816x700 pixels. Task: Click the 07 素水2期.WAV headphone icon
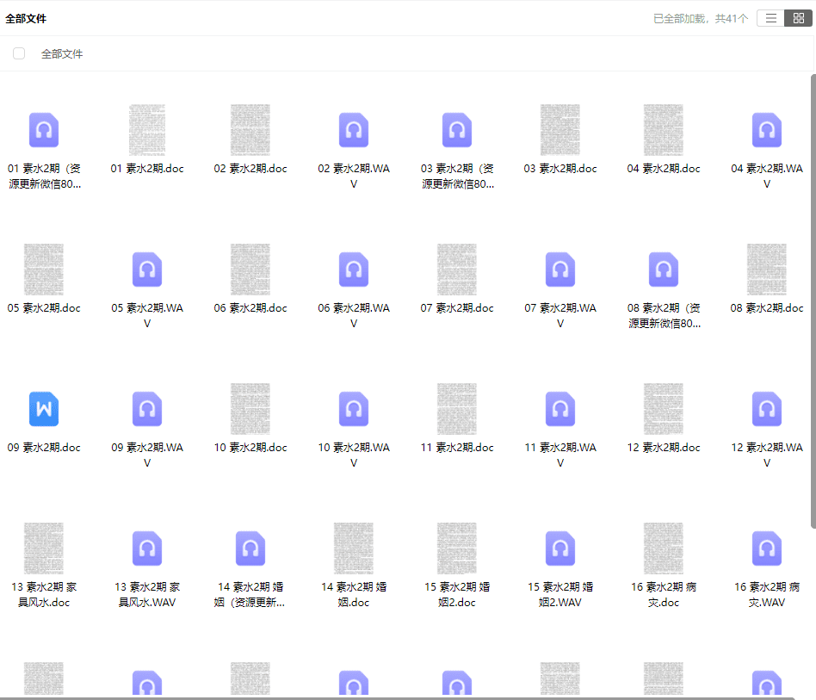560,269
